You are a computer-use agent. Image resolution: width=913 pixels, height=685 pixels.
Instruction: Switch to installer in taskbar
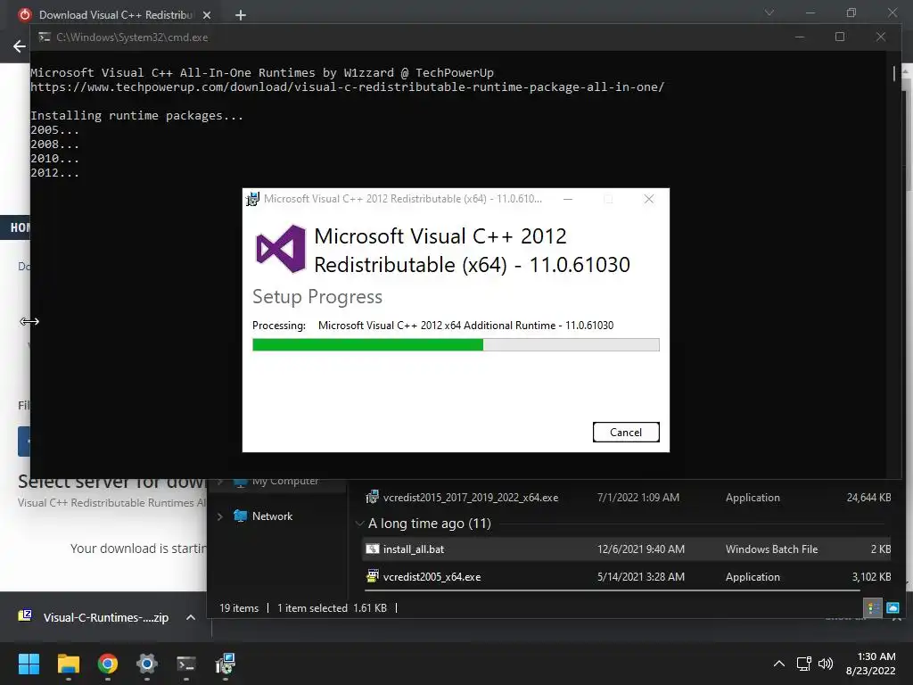pyautogui.click(x=226, y=664)
